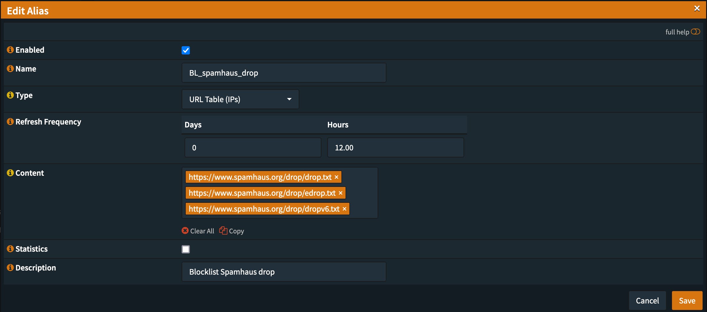
Task: Remove the edrop.txt URL tag
Action: point(341,193)
